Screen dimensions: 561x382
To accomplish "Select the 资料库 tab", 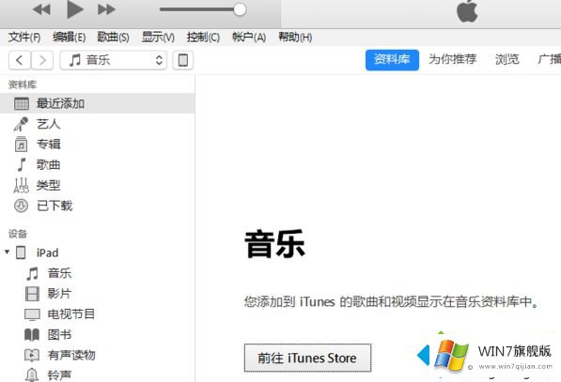I will pos(392,60).
